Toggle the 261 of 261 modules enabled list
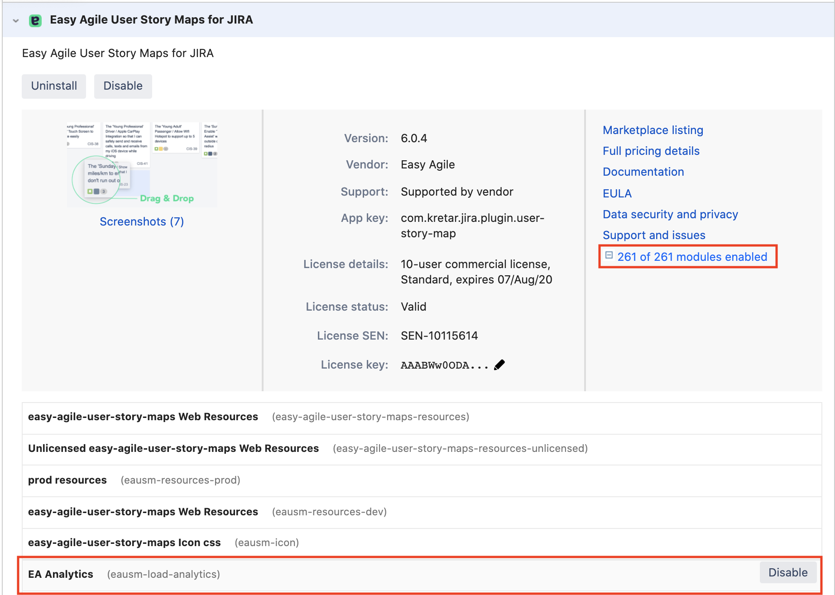Image resolution: width=835 pixels, height=595 pixels. [x=692, y=257]
